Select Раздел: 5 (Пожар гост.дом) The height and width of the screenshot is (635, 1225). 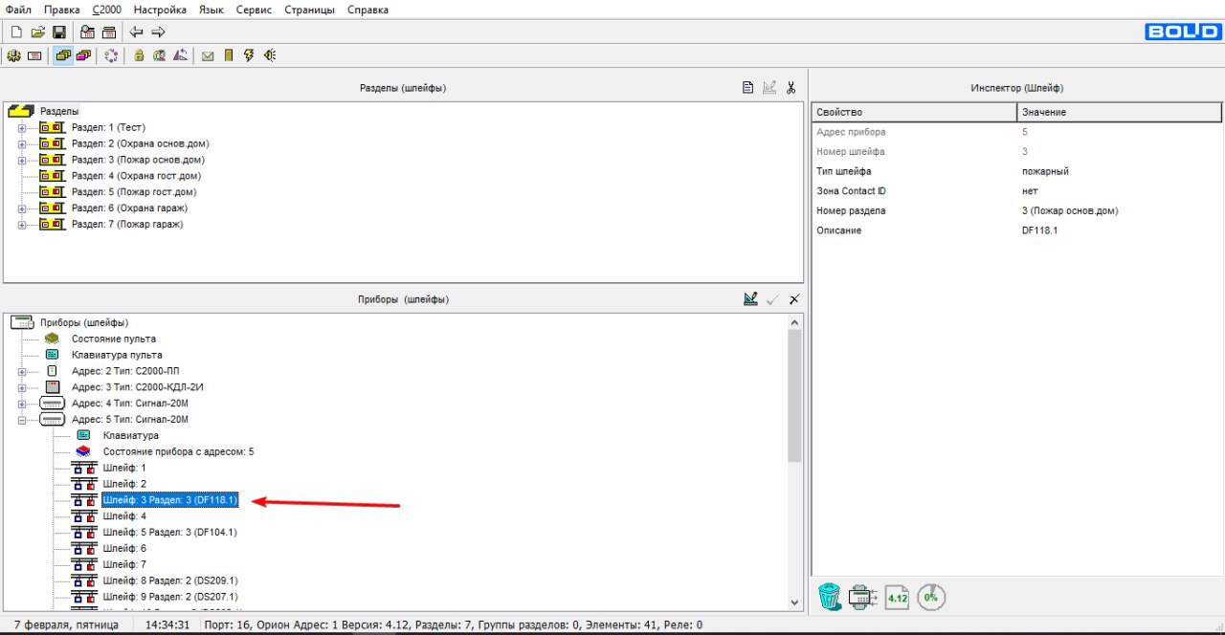pyautogui.click(x=134, y=192)
